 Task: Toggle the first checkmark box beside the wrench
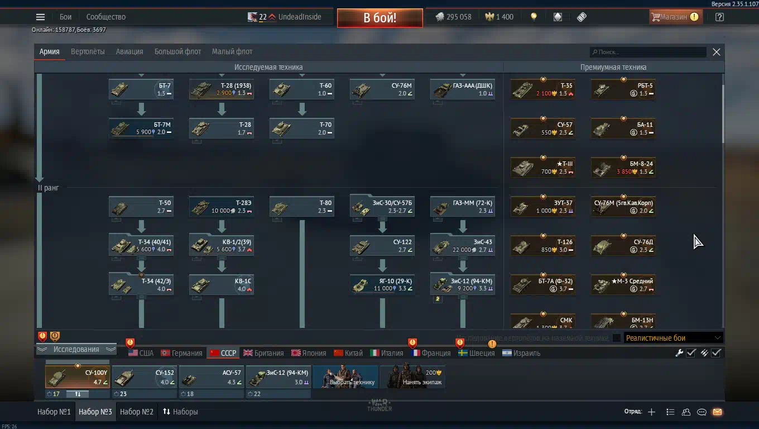coord(691,352)
